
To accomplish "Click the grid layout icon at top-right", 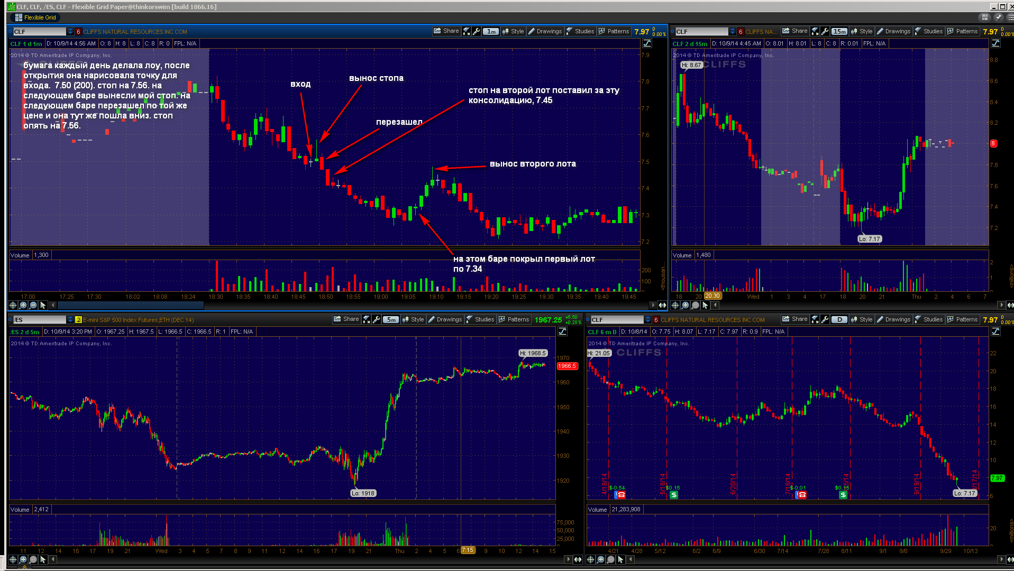I will pyautogui.click(x=985, y=17).
